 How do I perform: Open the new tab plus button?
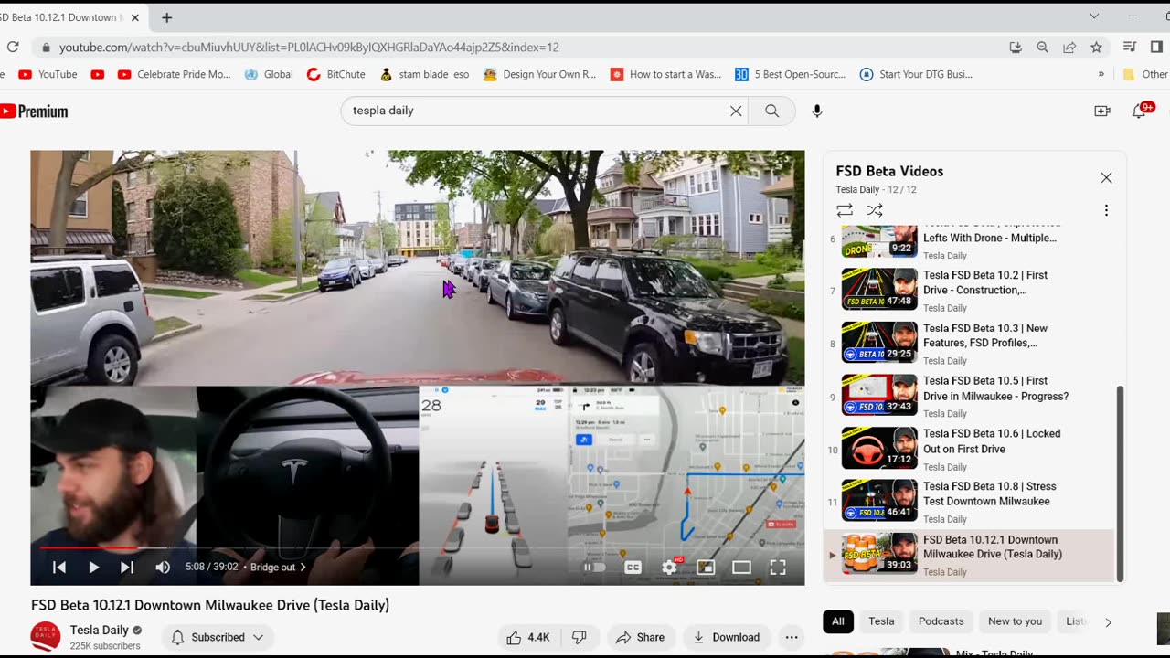166,17
